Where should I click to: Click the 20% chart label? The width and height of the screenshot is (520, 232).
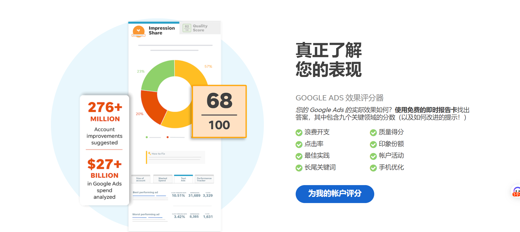click(139, 114)
